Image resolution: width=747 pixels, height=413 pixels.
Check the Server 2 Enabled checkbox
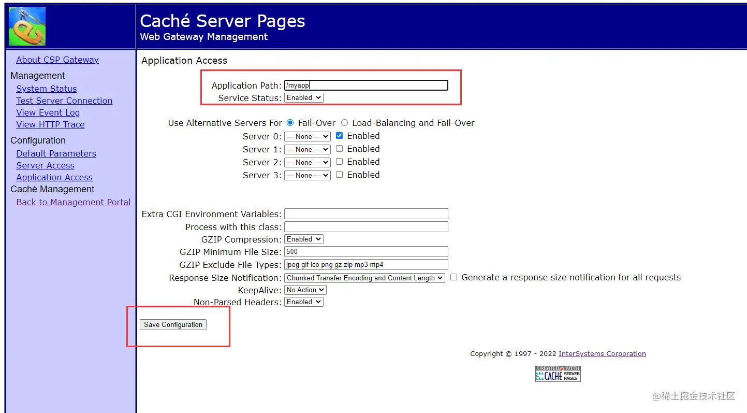pyautogui.click(x=339, y=162)
